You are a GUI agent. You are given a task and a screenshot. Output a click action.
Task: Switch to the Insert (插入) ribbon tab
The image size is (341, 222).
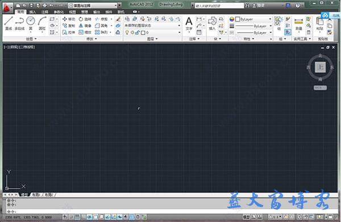pyautogui.click(x=32, y=12)
